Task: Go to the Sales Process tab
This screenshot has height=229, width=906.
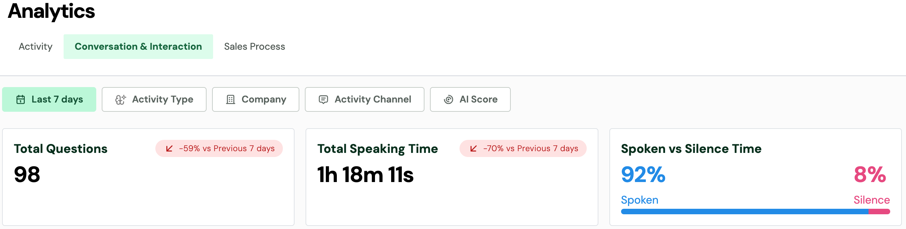Action: click(254, 47)
